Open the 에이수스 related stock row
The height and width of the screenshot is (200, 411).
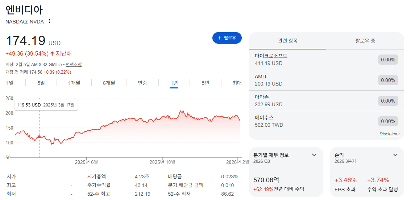(326, 121)
